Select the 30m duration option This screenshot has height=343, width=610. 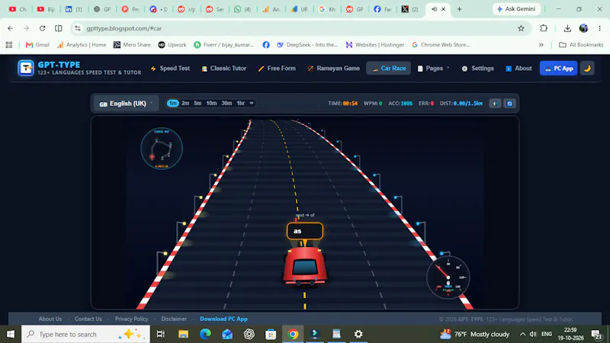point(226,103)
